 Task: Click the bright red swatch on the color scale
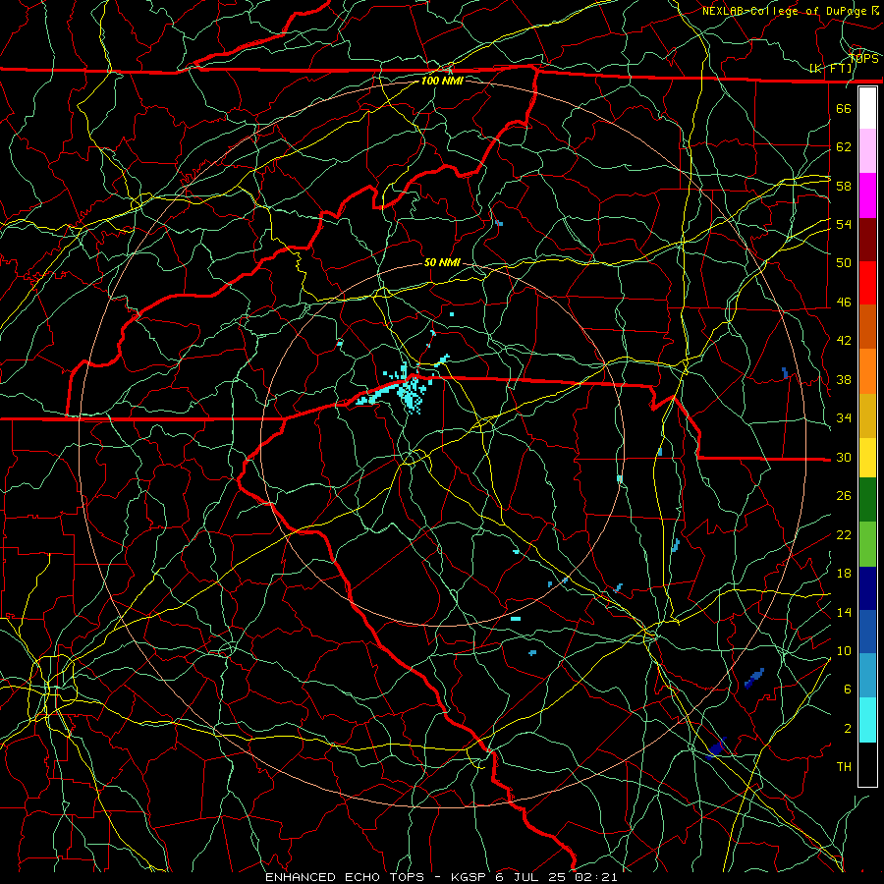pos(867,283)
